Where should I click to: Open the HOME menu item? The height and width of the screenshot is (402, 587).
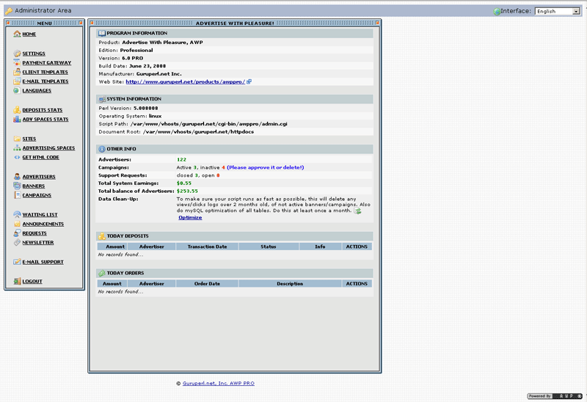29,34
